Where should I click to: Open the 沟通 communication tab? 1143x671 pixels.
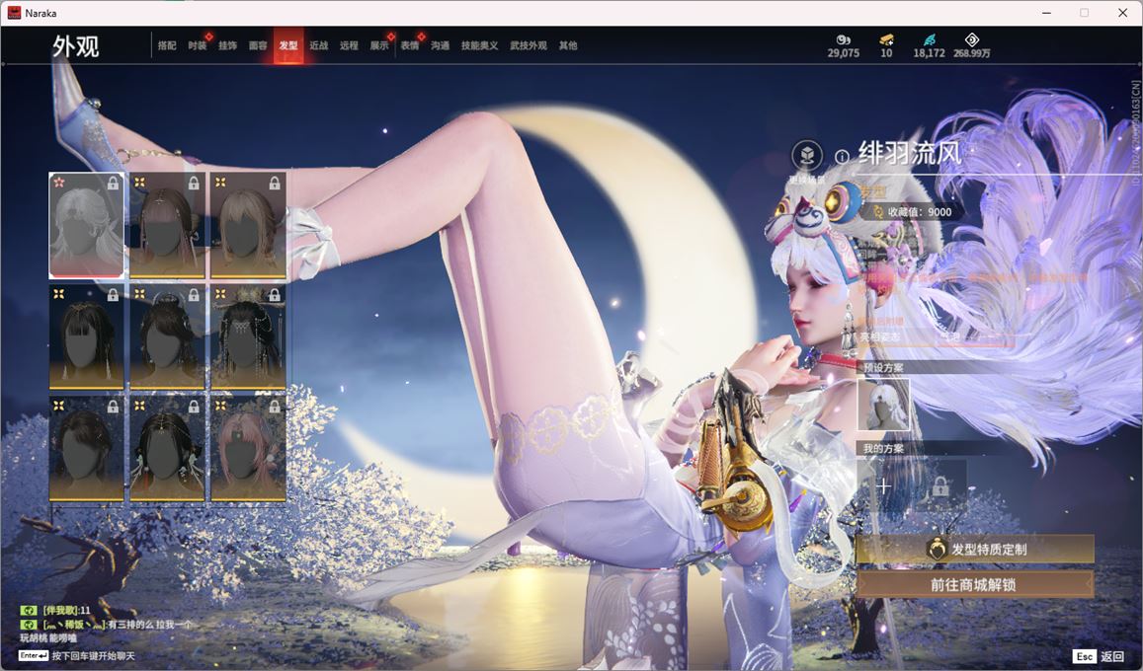pyautogui.click(x=441, y=45)
